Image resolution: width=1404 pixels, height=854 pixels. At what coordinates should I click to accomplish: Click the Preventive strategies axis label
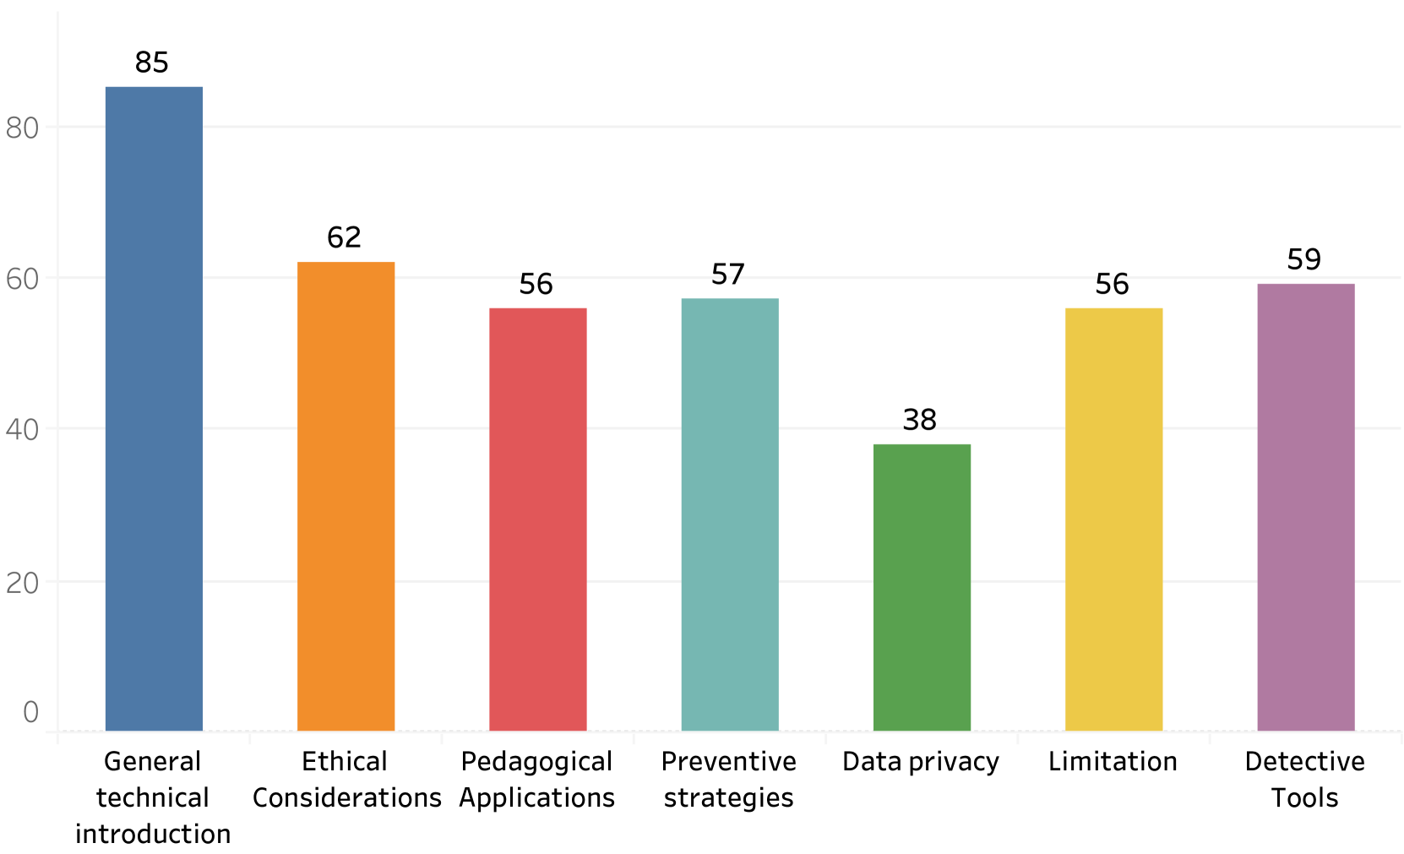[x=729, y=780]
